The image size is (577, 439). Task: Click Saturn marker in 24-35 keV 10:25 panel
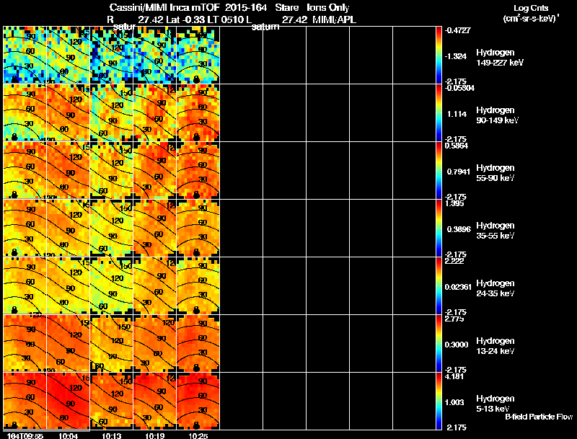click(x=196, y=310)
